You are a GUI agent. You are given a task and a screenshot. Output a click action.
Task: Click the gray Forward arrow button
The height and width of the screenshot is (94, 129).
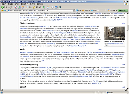(x=11, y=7)
